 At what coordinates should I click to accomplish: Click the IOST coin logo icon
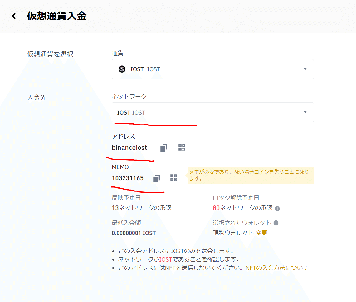(122, 69)
